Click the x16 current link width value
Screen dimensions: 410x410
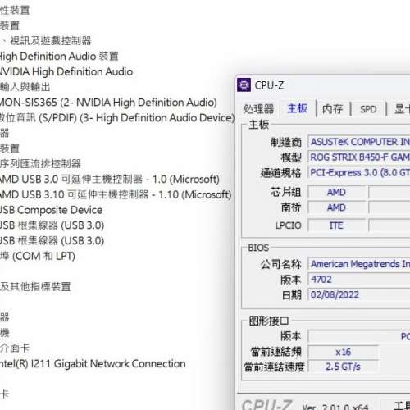(x=344, y=352)
